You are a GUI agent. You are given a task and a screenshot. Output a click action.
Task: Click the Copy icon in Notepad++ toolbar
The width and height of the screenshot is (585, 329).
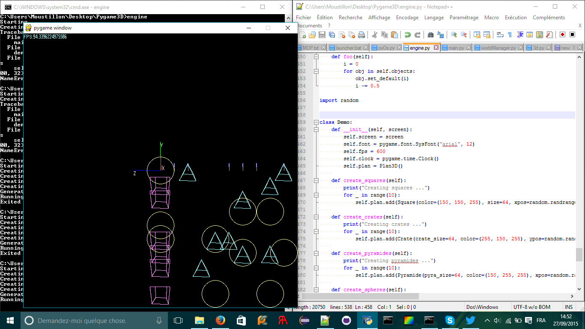[x=385, y=35]
